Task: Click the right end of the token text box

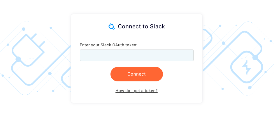Action: (191, 55)
